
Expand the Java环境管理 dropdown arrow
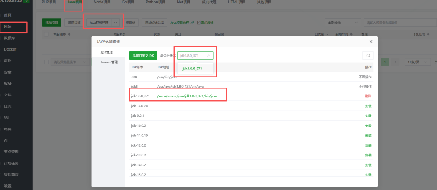pyautogui.click(x=116, y=23)
